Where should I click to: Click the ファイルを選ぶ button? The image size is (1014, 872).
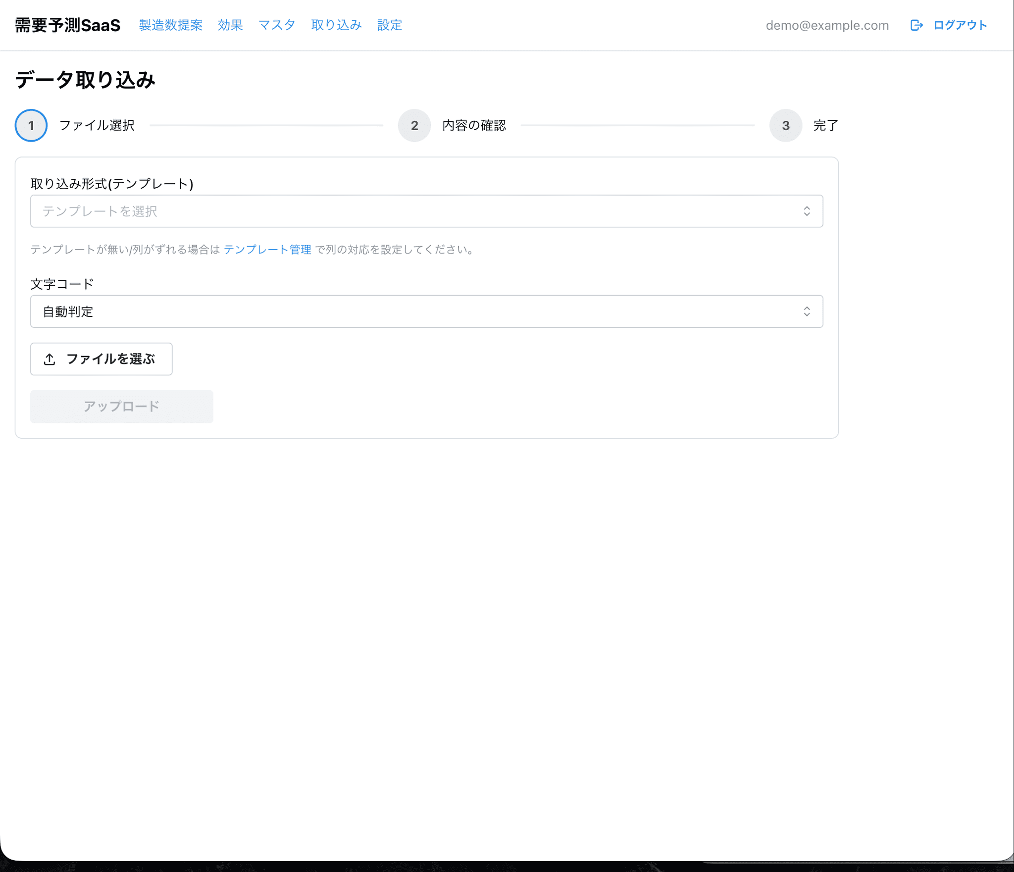pos(101,359)
